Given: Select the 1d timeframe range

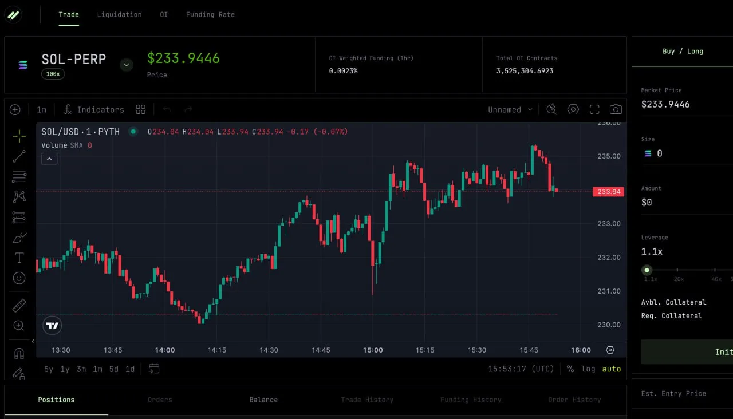Looking at the screenshot, I should 130,369.
